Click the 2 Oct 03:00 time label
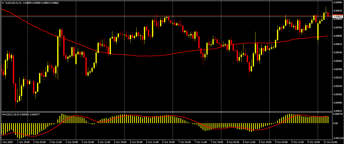This screenshot has height=144, width=344. (x=39, y=142)
